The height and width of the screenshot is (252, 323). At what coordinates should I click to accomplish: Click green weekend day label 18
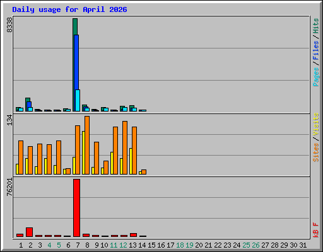(180, 245)
